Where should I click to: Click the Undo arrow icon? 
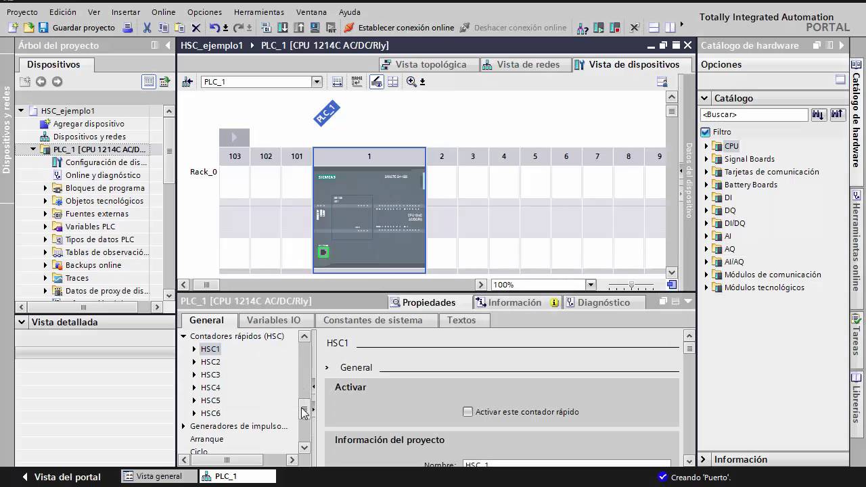214,28
